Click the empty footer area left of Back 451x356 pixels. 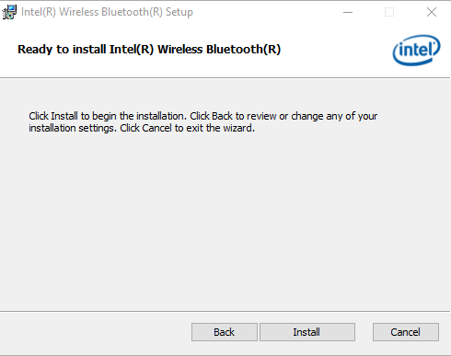95,333
